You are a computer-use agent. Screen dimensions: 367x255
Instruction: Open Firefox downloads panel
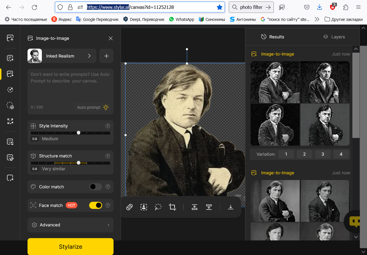[320, 7]
